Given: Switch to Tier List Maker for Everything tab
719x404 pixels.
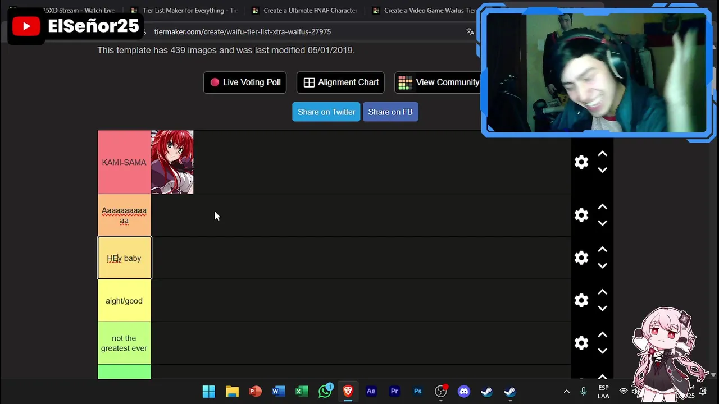Looking at the screenshot, I should pyautogui.click(x=183, y=10).
